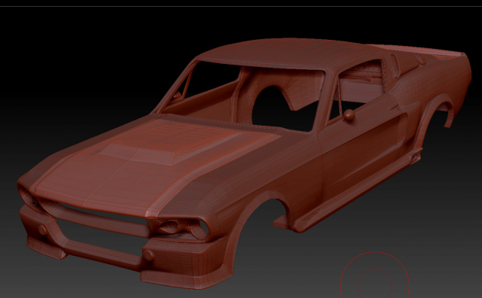Click the empty dark canvas background
Viewport: 482px width, 298px height.
point(77,62)
